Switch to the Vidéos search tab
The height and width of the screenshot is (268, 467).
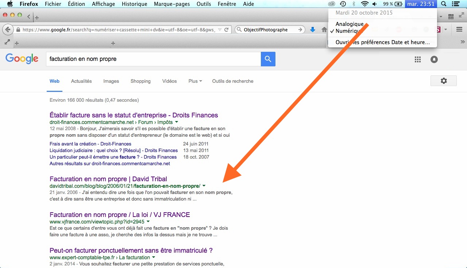click(169, 81)
